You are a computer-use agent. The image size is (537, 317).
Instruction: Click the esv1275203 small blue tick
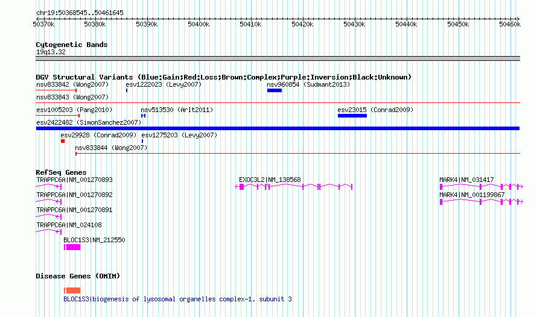click(142, 141)
